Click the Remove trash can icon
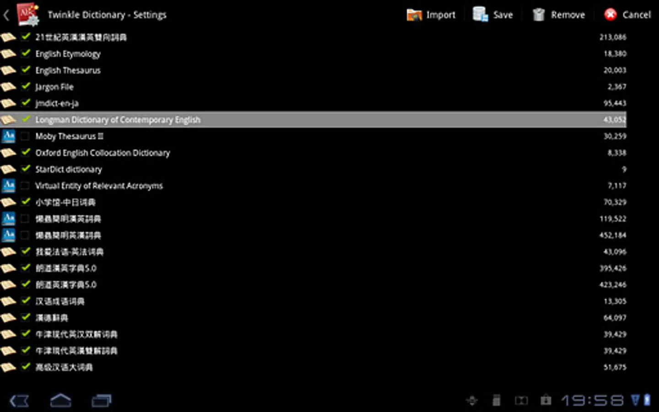The height and width of the screenshot is (412, 659). (x=539, y=15)
